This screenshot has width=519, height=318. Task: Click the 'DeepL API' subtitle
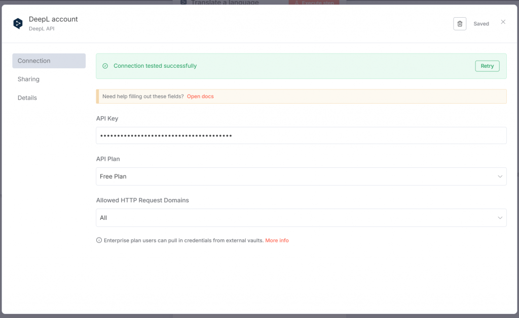(42, 28)
